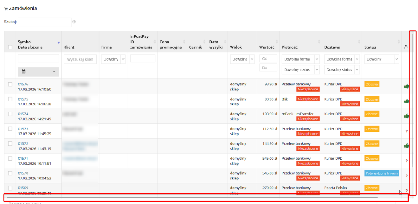Tick the select-all checkbox in table header
The width and height of the screenshot is (418, 204).
(x=10, y=47)
